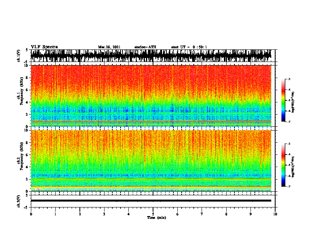Click the "-6" tick on ch.2 color bar
Screen dimensions: 310x240
289,176
